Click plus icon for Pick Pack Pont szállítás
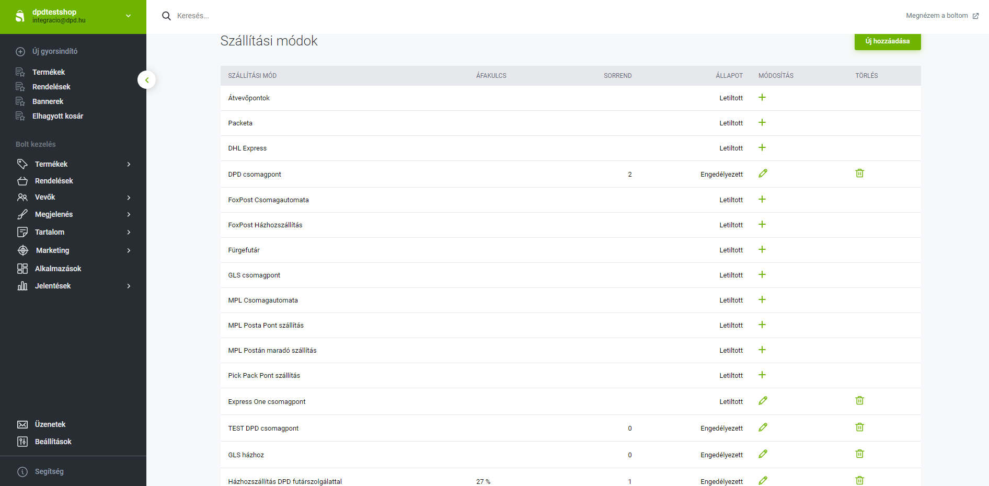989x486 pixels. pyautogui.click(x=762, y=375)
